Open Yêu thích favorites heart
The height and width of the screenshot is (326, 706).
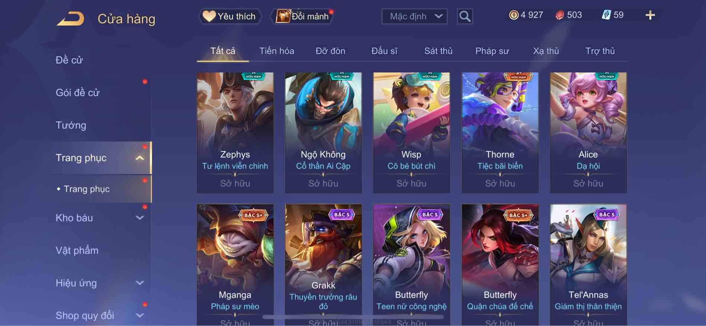click(209, 16)
